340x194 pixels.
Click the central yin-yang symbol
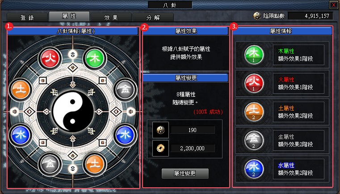point(73,111)
